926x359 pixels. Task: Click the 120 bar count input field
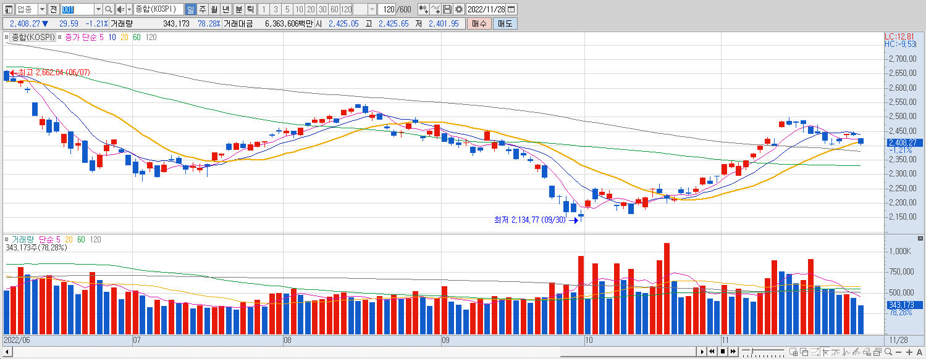[x=387, y=10]
